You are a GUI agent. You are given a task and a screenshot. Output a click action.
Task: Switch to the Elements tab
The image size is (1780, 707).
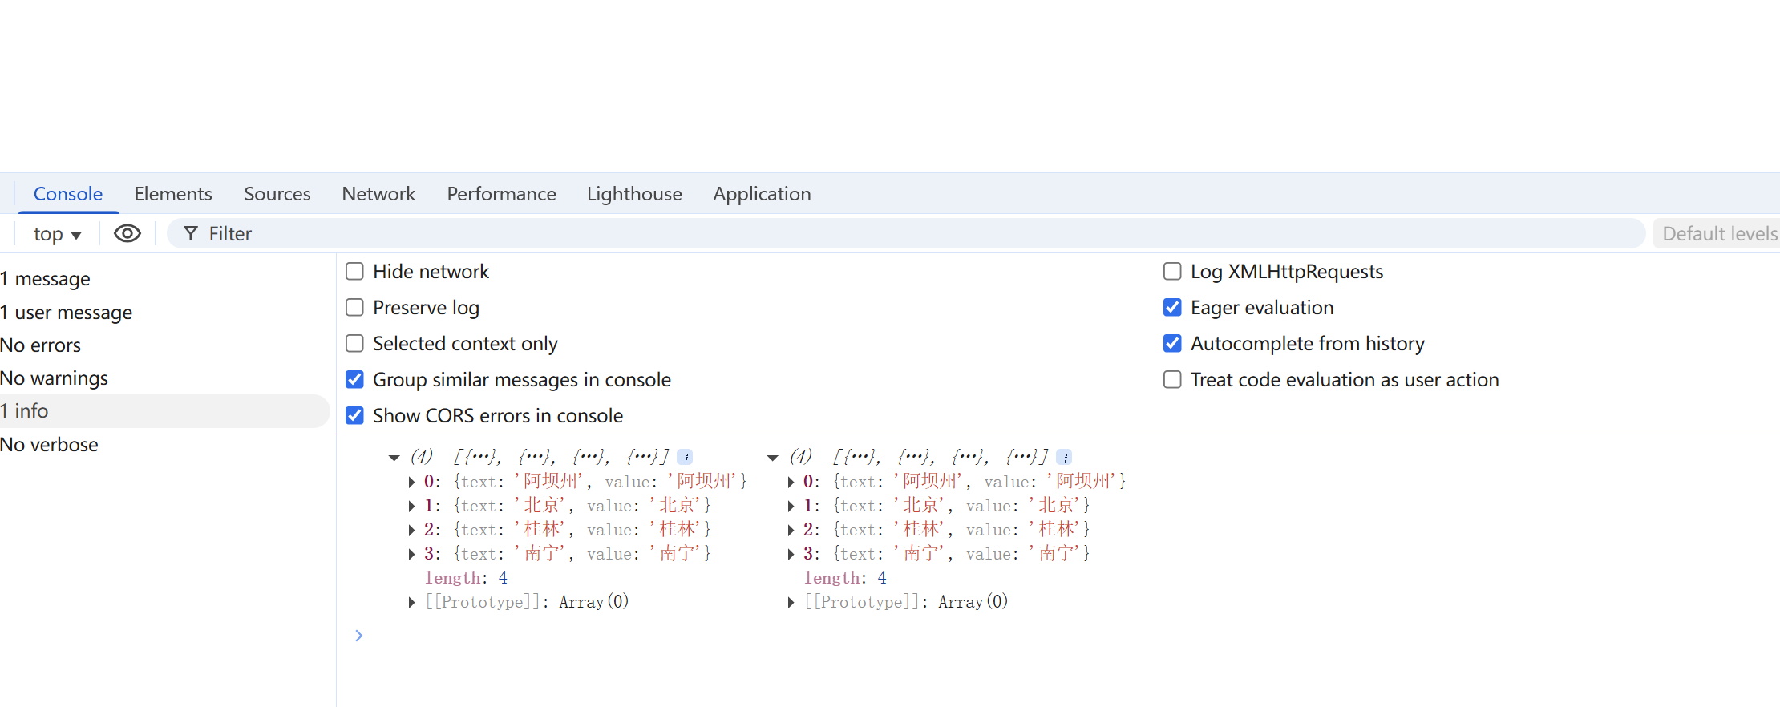pyautogui.click(x=173, y=194)
